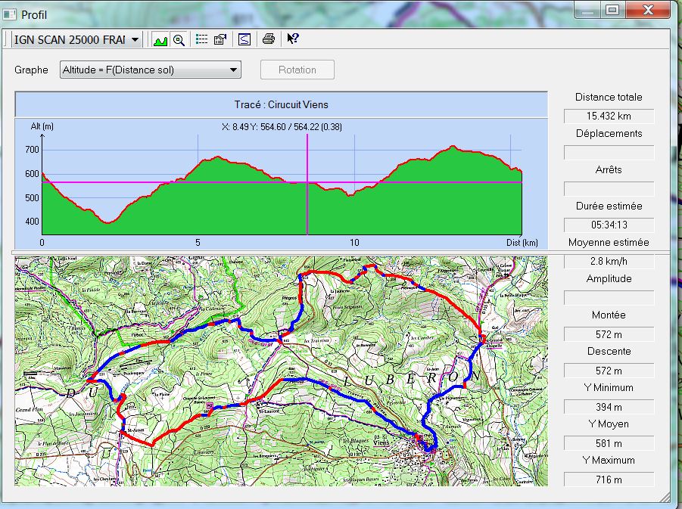Toggle the green profile graph display icon

pos(160,40)
